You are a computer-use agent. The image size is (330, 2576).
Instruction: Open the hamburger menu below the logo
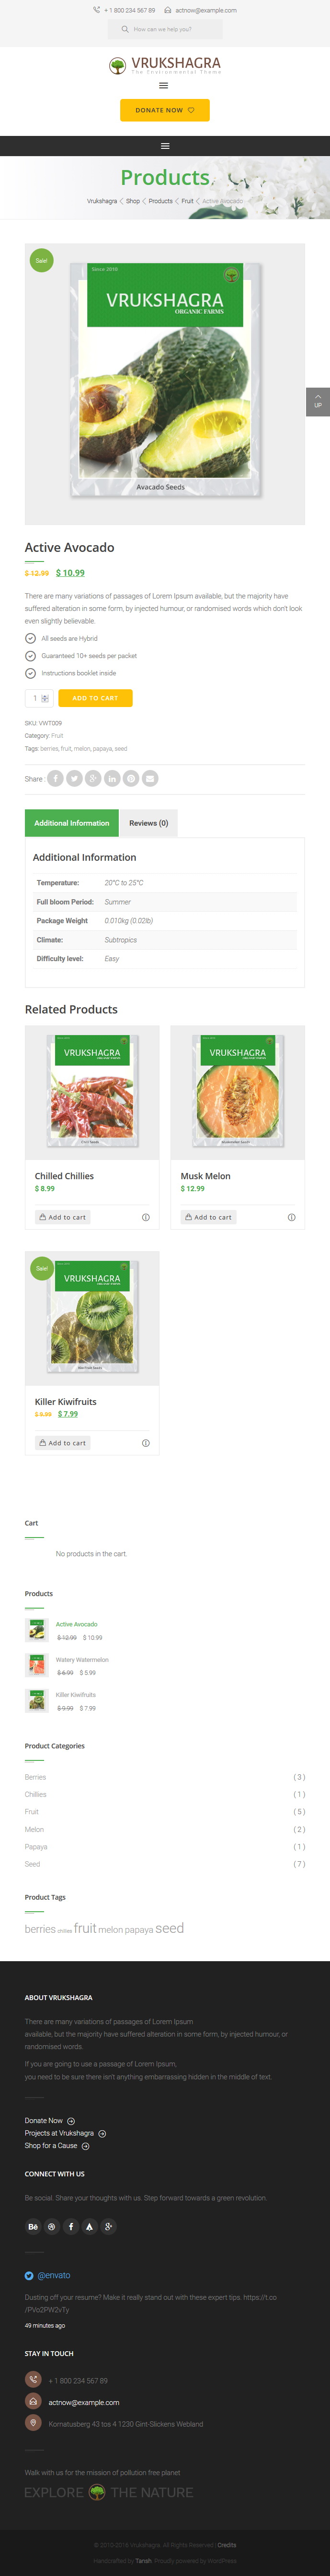(x=164, y=85)
